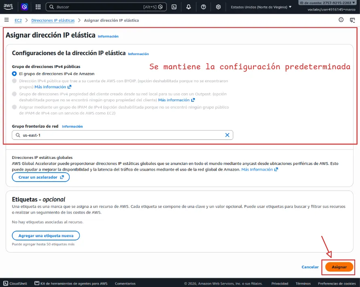This screenshot has height=287, width=360.
Task: Open the info panel circle icon
Action: click(x=341, y=20)
